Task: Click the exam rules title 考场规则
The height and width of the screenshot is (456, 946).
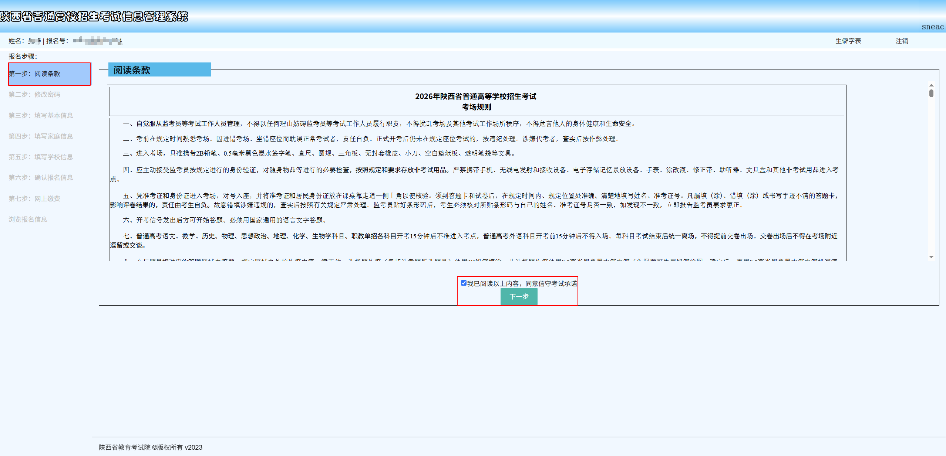Action: click(x=477, y=107)
